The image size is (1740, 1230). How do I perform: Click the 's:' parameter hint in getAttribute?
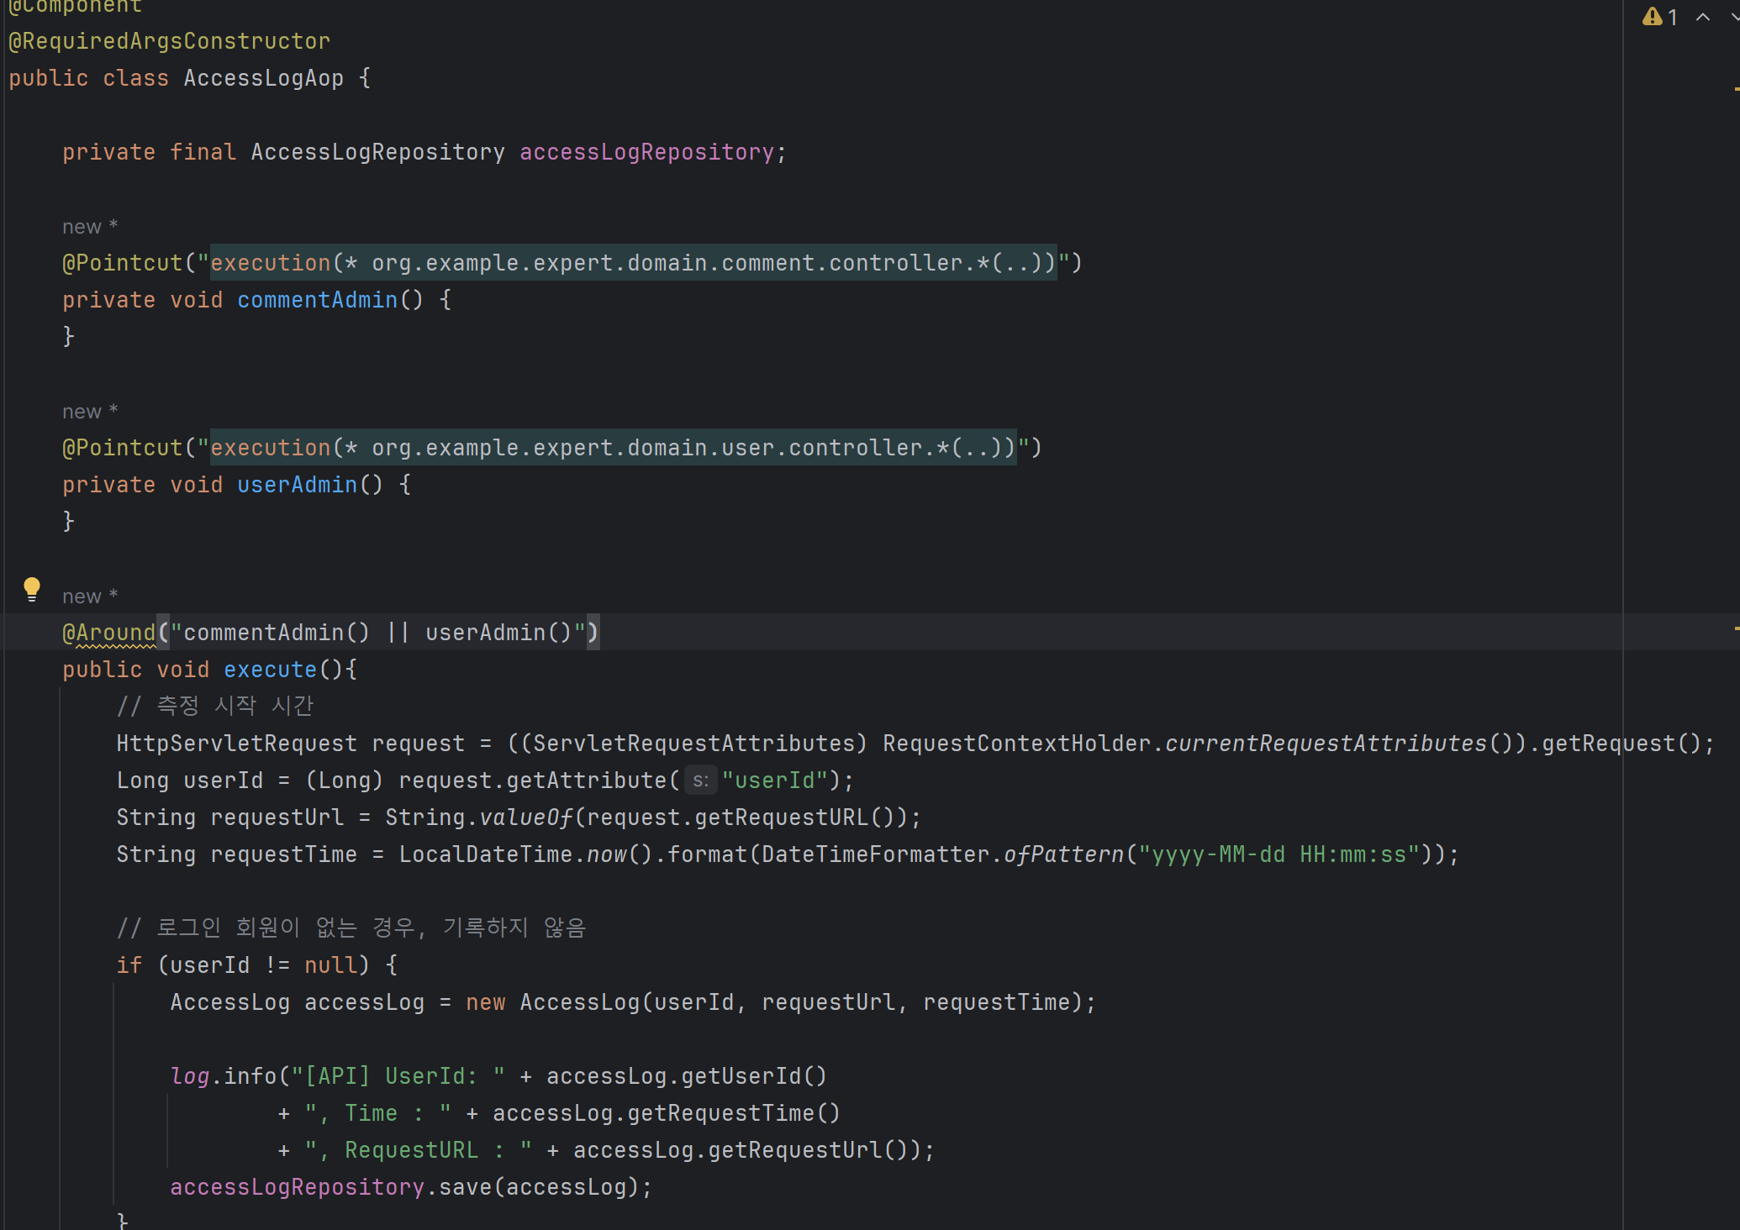700,781
